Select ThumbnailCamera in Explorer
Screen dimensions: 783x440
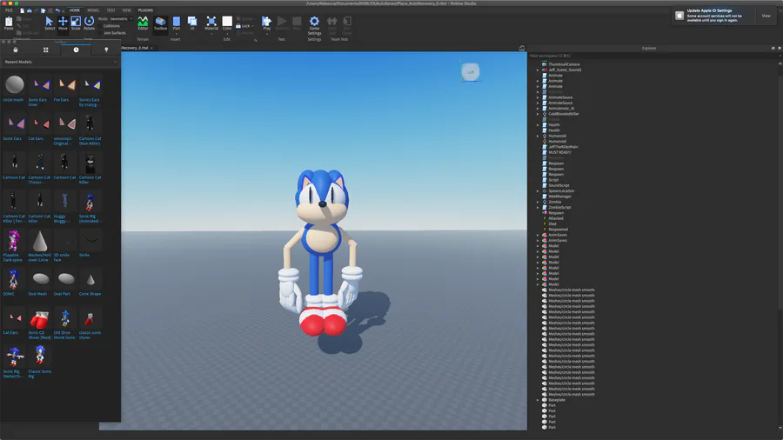(564, 64)
